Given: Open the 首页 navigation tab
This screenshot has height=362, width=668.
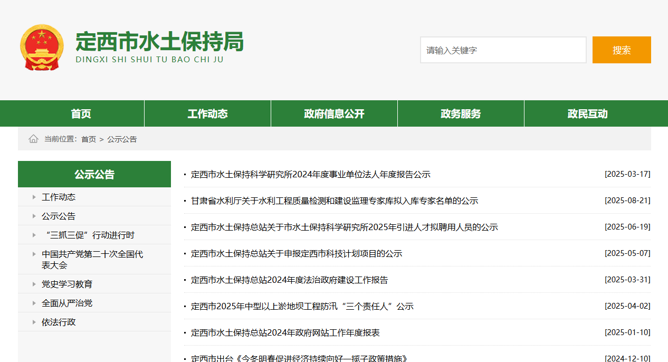Looking at the screenshot, I should 81,113.
